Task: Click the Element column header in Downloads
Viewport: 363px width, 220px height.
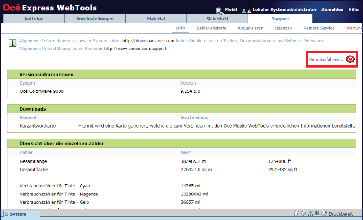Action: [x=28, y=118]
